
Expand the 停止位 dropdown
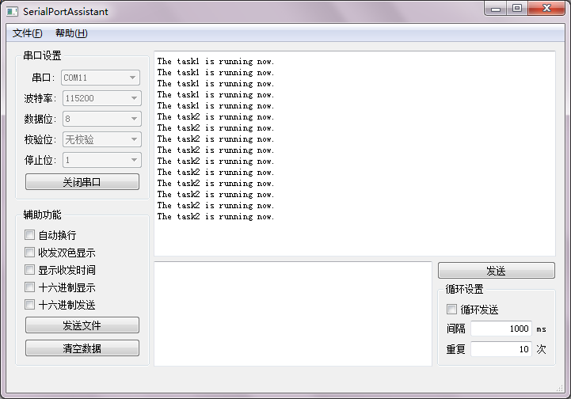coord(101,160)
